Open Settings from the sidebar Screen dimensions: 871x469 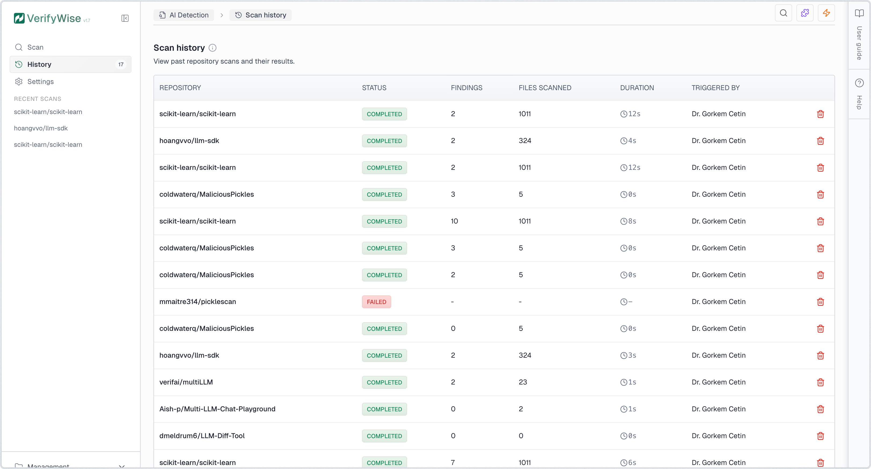41,82
